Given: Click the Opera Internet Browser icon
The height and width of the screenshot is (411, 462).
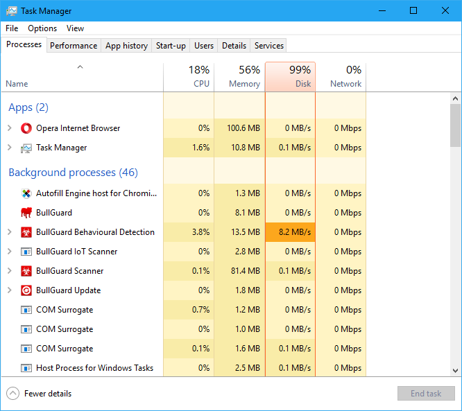Looking at the screenshot, I should pos(26,128).
